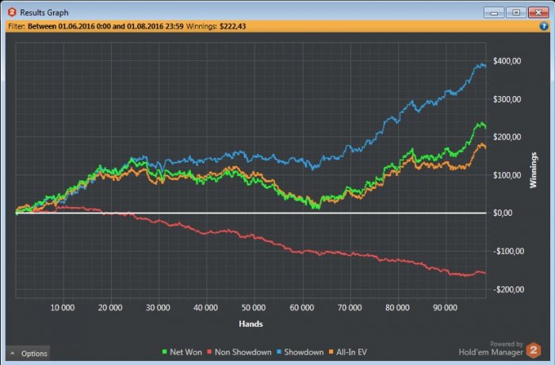Screen dimensions: 555x365
Task: Click the Hold'em Manager 2 hexagon logo
Action: tap(534, 350)
